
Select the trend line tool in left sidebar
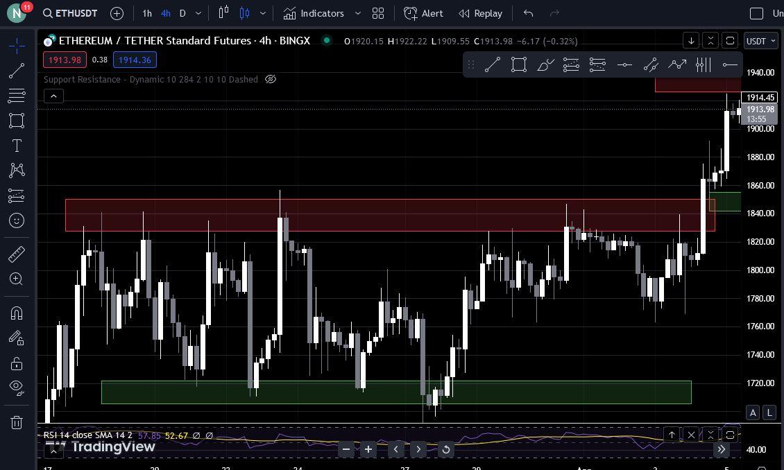click(17, 71)
